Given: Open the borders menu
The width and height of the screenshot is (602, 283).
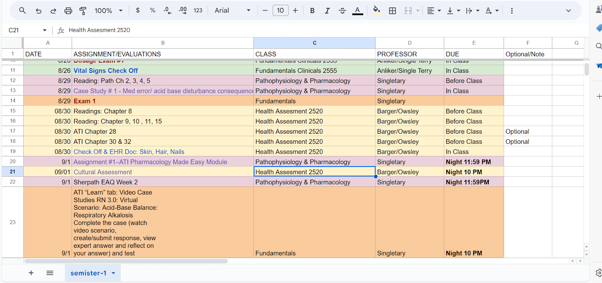Looking at the screenshot, I should pos(393,11).
